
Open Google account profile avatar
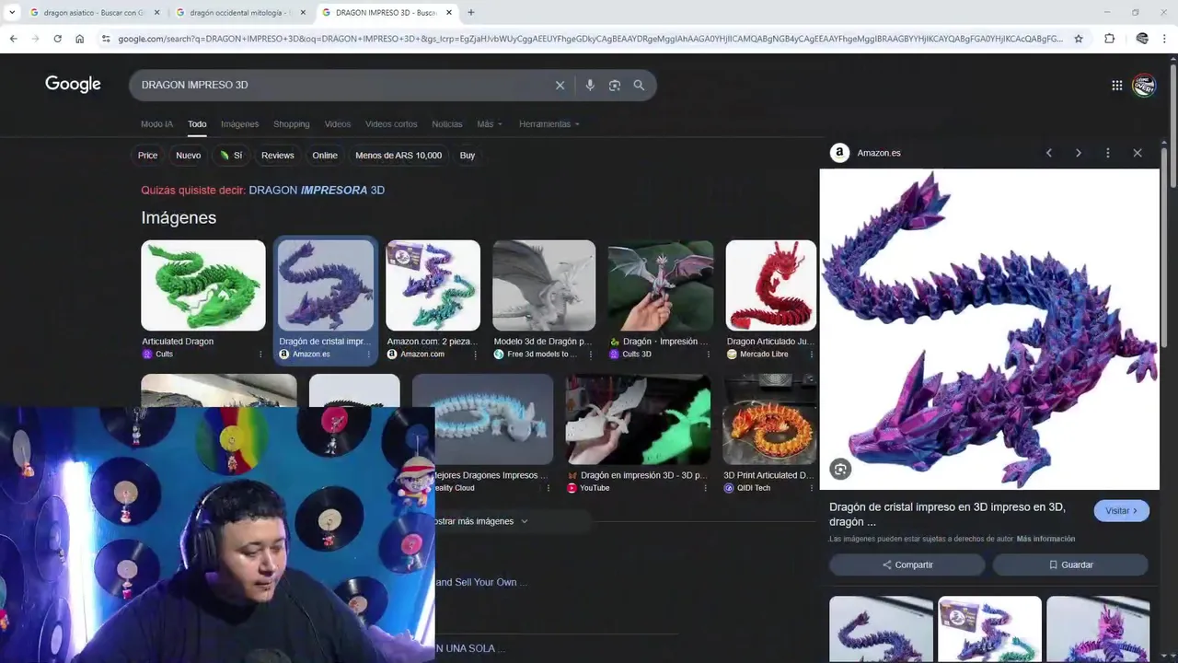1144,85
